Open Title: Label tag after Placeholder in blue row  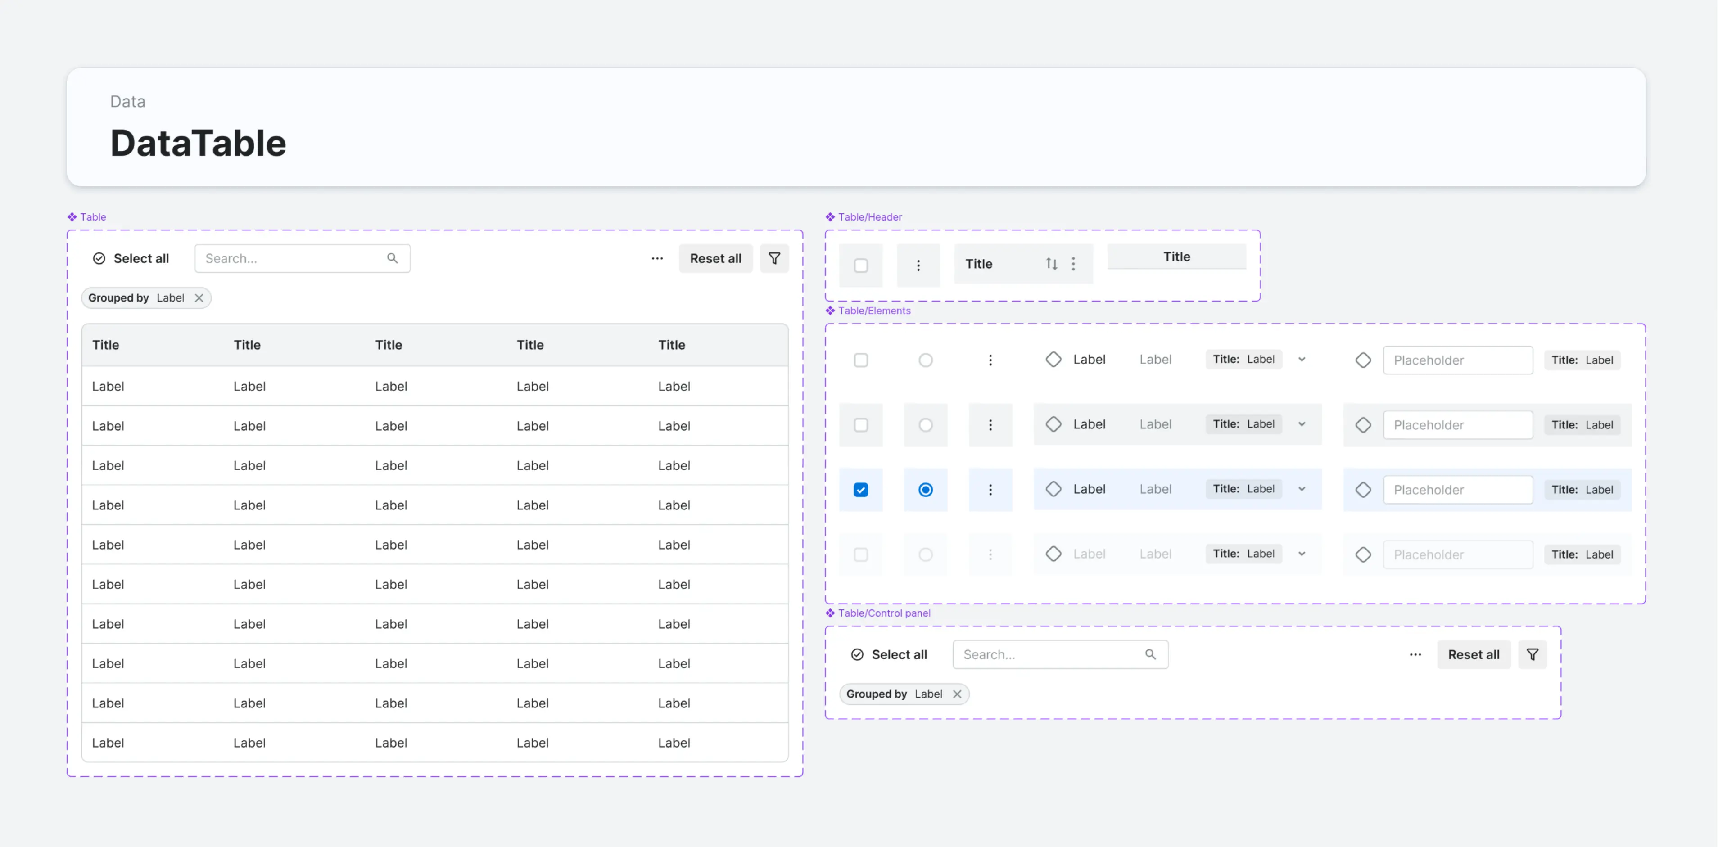click(x=1582, y=490)
